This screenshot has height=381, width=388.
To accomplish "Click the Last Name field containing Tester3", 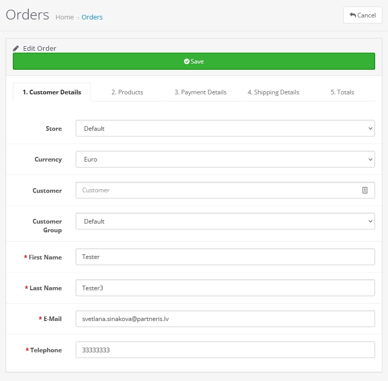I will [x=225, y=288].
